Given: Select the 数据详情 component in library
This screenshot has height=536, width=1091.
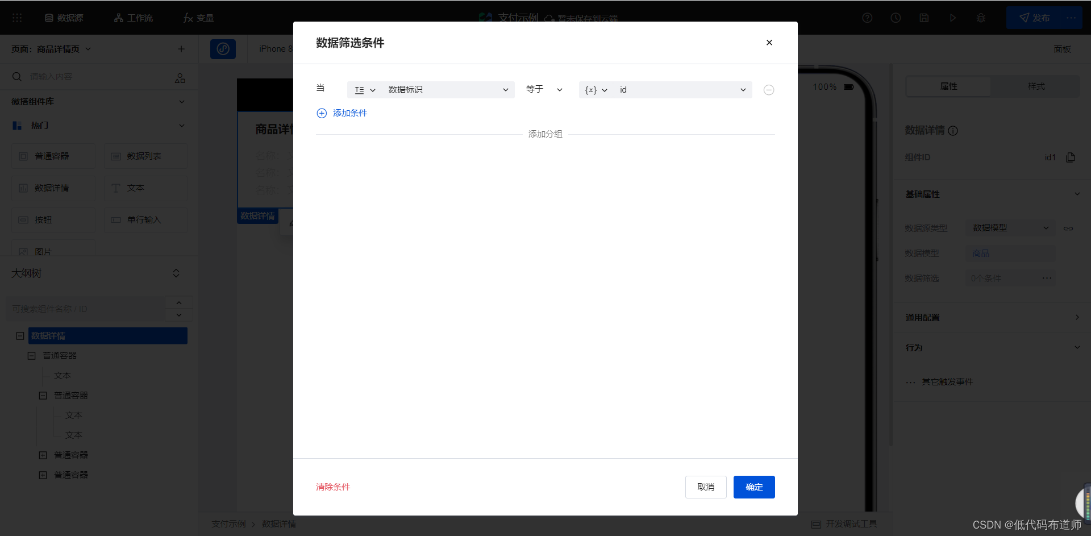Looking at the screenshot, I should [x=53, y=188].
